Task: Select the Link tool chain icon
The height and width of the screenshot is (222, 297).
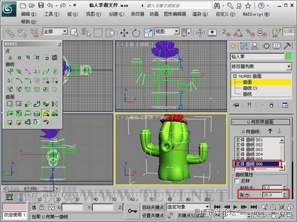Action: (x=10, y=33)
